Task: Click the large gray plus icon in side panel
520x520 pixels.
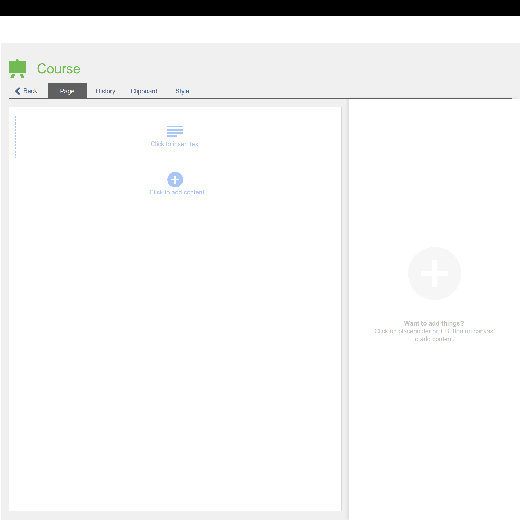Action: [434, 274]
